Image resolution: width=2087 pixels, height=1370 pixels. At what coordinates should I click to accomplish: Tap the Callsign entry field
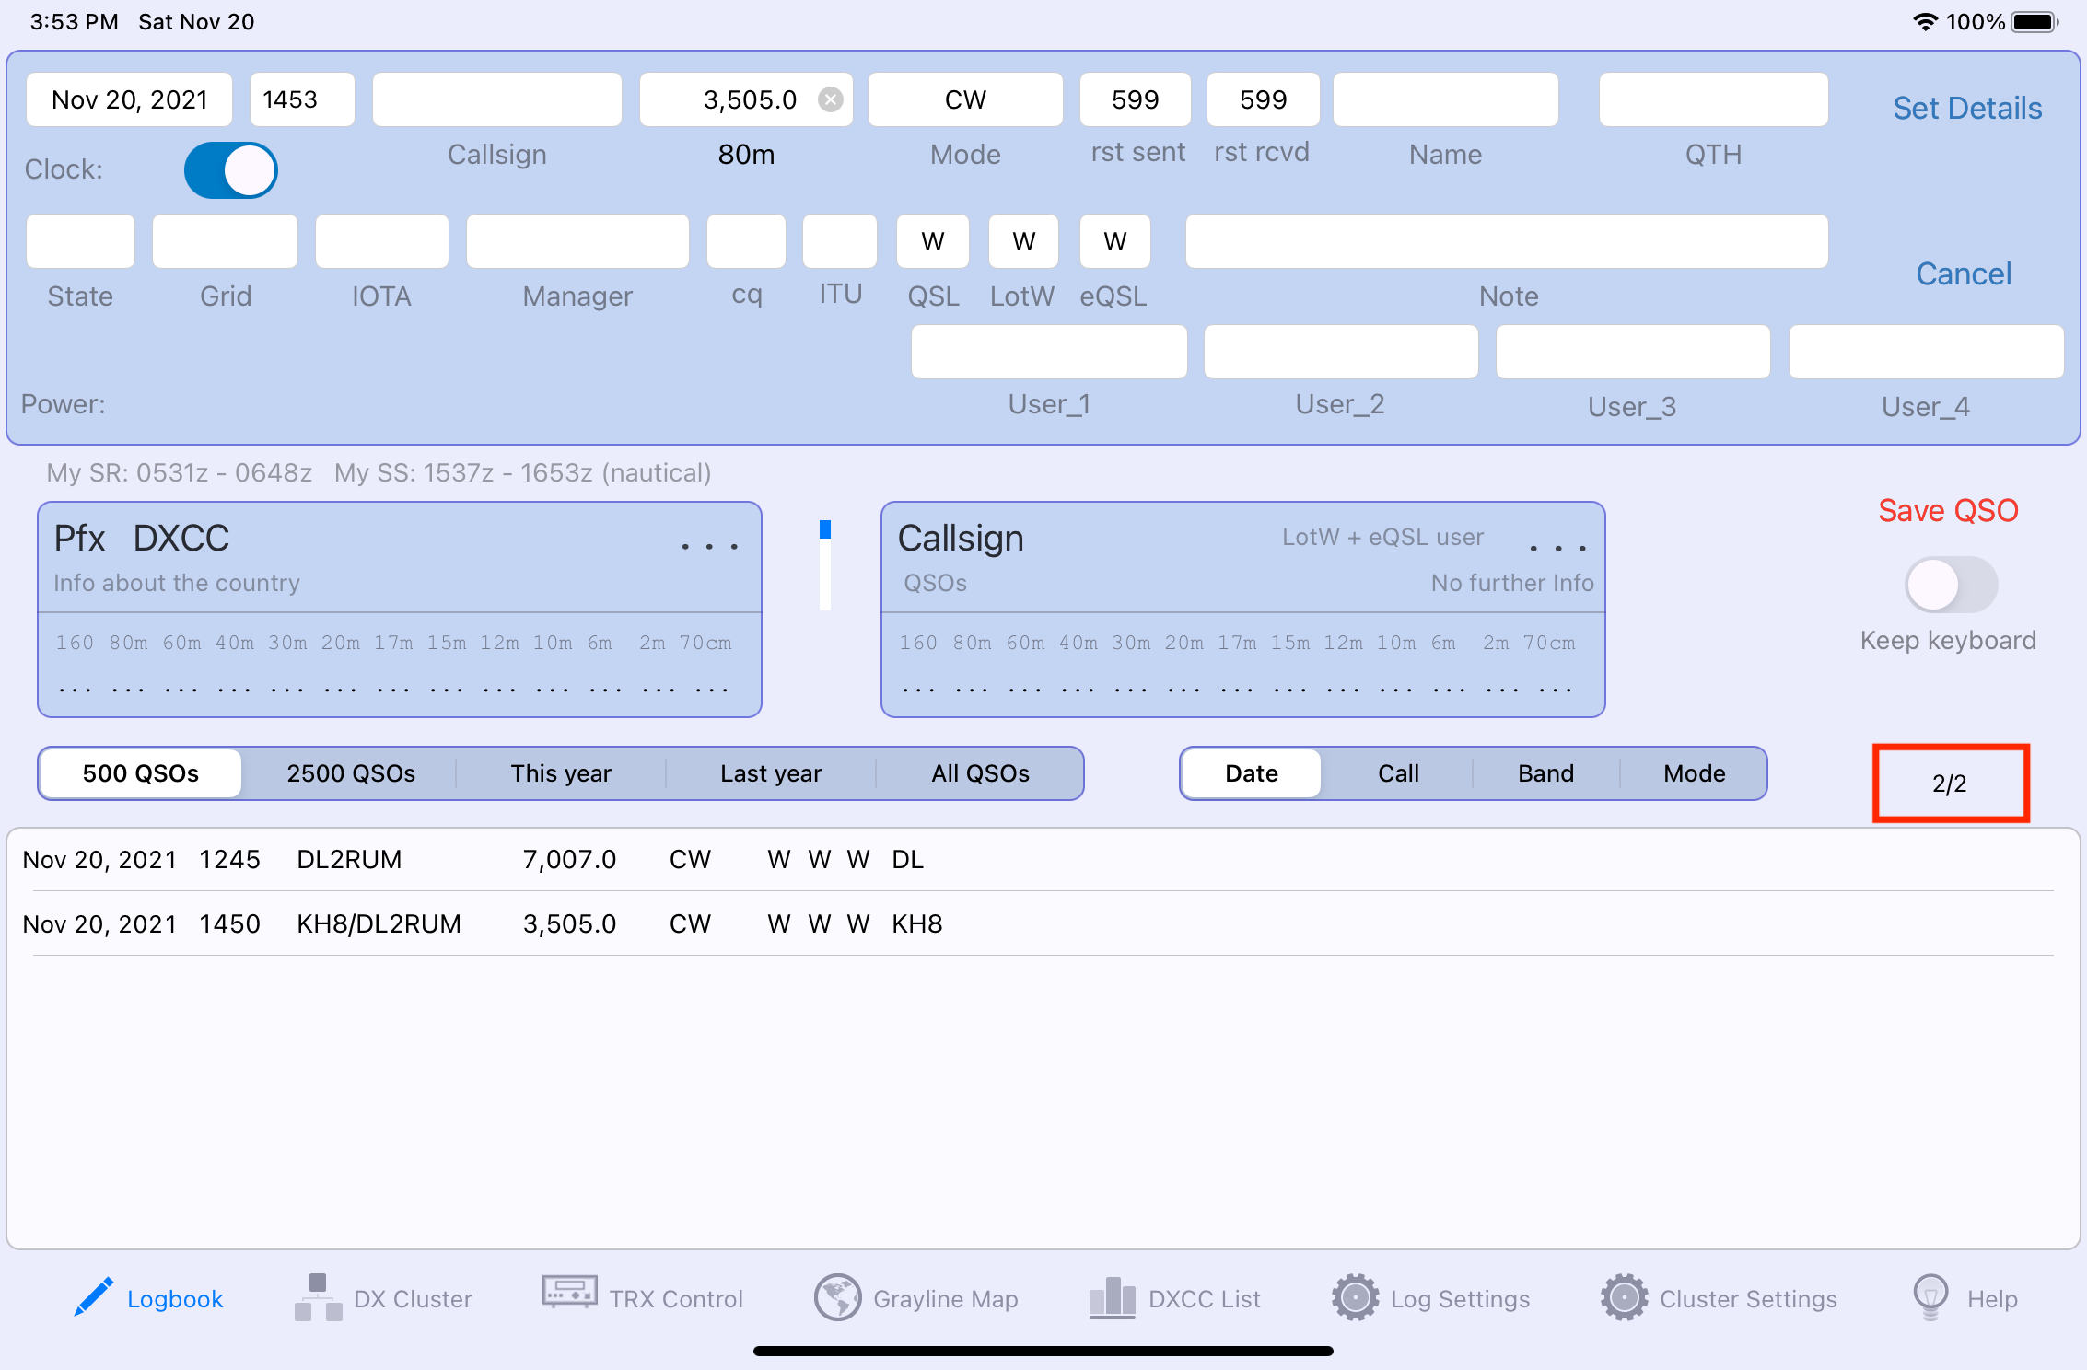(496, 99)
